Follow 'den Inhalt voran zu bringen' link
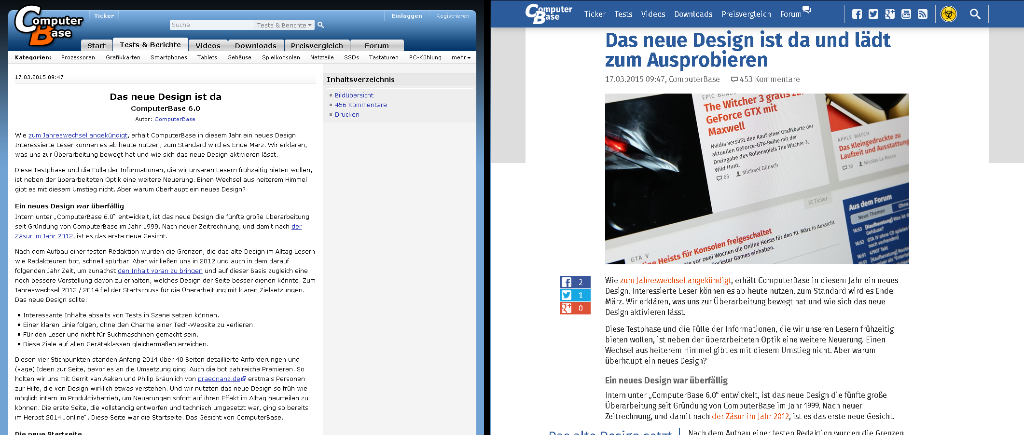The width and height of the screenshot is (1024, 435). click(x=160, y=271)
